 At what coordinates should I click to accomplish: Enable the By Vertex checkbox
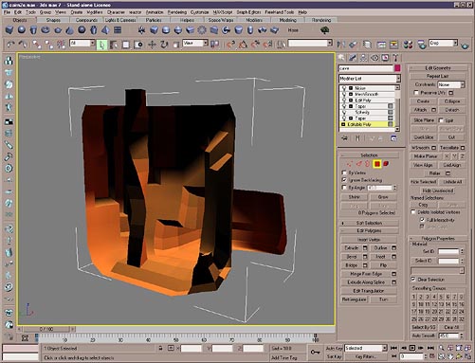pos(344,172)
